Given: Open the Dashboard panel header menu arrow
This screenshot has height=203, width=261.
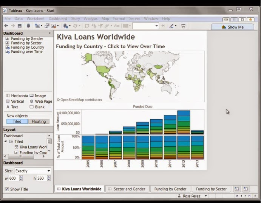Looking at the screenshot, I should click(x=49, y=33).
